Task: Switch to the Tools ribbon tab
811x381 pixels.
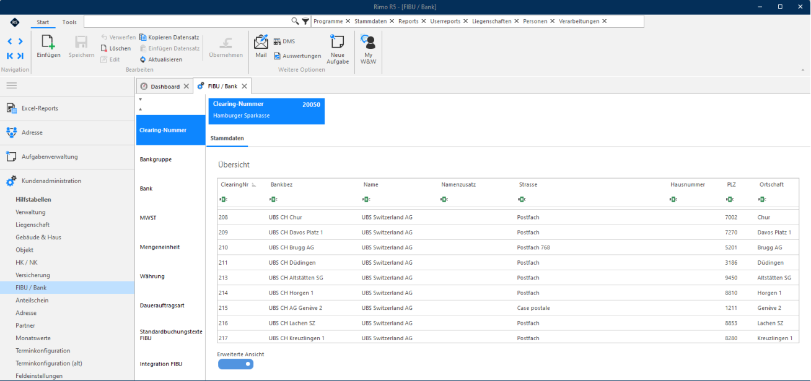Action: point(69,22)
